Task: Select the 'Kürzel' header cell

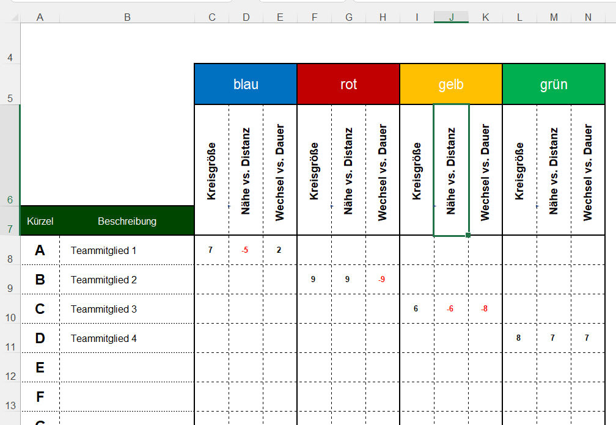Action: [40, 220]
